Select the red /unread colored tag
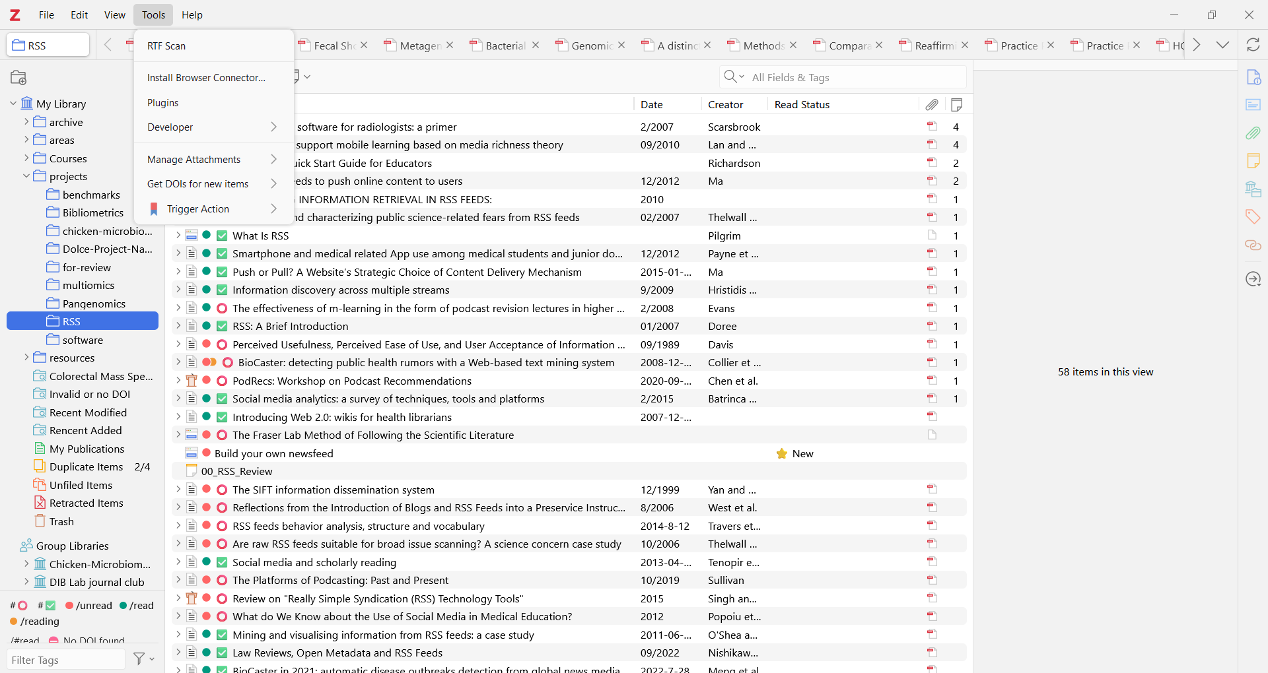 click(x=88, y=605)
